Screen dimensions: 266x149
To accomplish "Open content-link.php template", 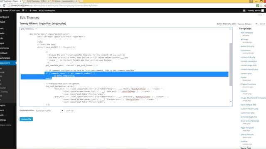I will (x=248, y=57).
